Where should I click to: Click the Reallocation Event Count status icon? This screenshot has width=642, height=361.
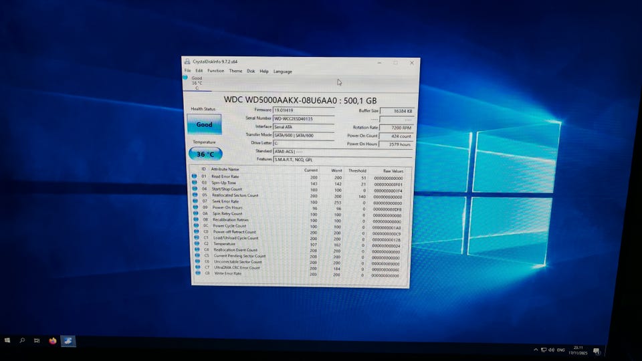pyautogui.click(x=197, y=249)
